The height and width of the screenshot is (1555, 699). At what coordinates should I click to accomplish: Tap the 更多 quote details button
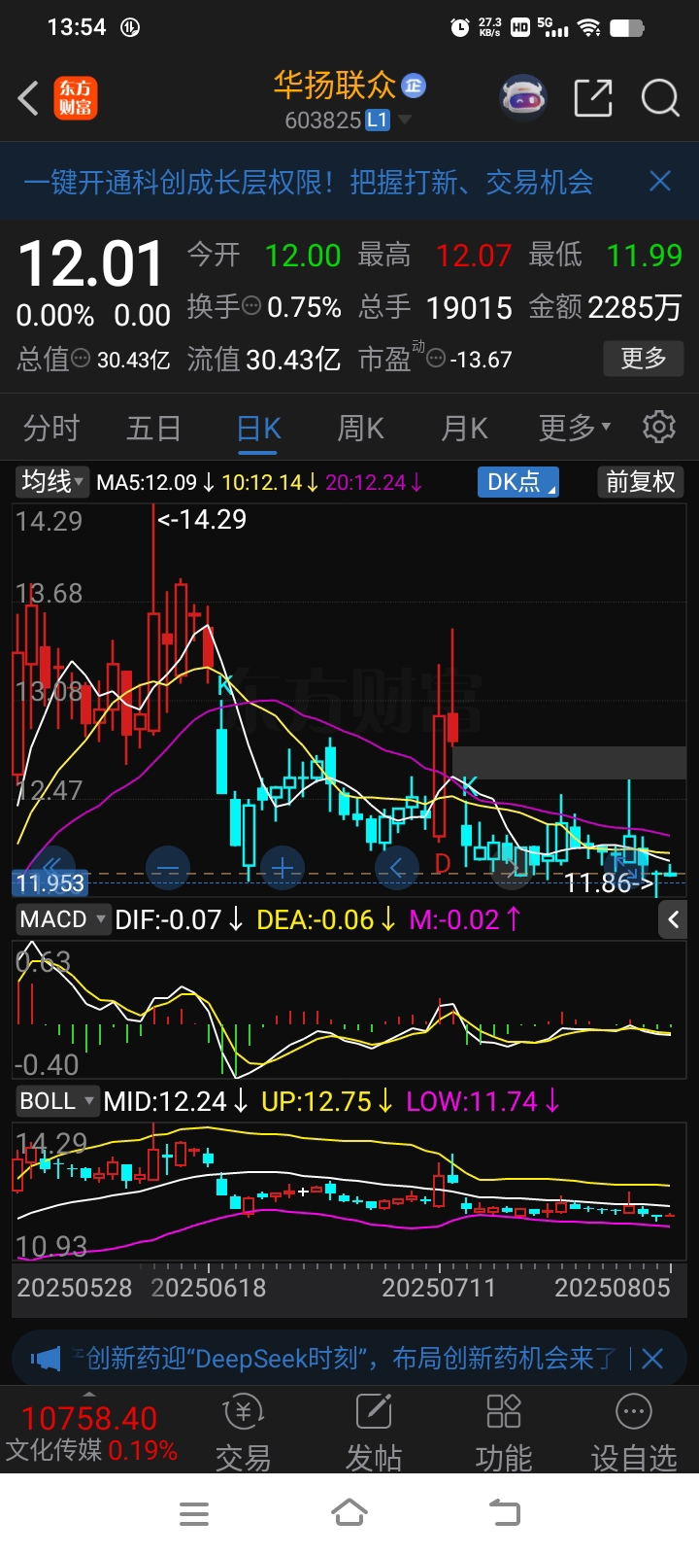[x=643, y=359]
